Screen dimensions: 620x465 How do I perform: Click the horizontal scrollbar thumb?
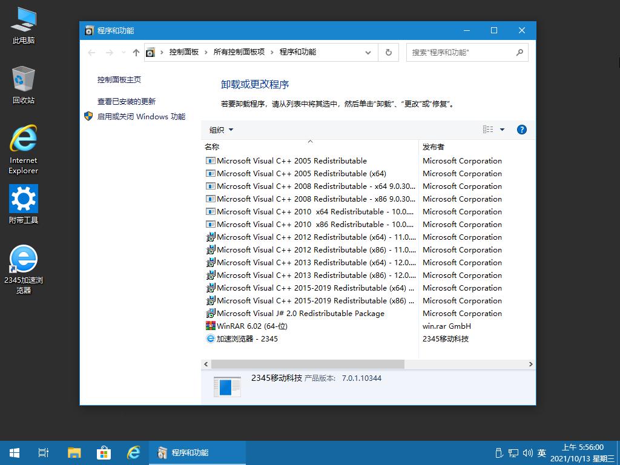[x=308, y=364]
